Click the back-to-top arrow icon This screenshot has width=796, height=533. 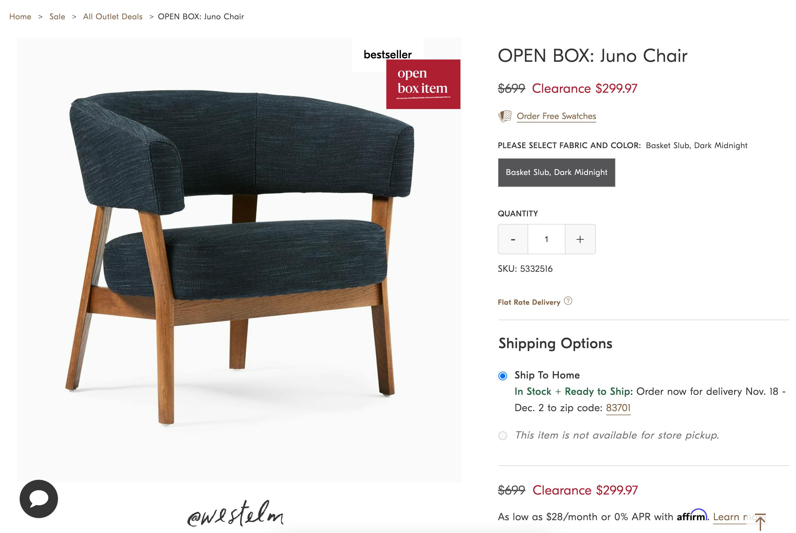(760, 521)
